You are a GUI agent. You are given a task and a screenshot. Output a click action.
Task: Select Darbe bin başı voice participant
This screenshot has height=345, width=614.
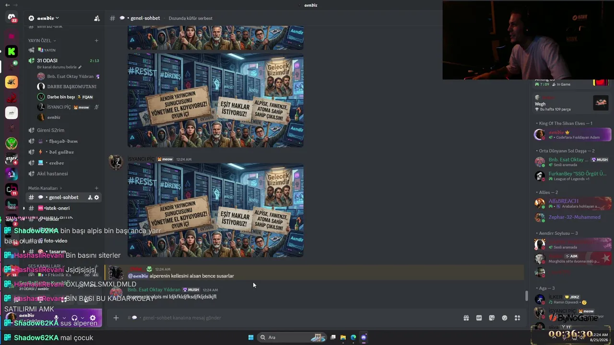pyautogui.click(x=67, y=97)
